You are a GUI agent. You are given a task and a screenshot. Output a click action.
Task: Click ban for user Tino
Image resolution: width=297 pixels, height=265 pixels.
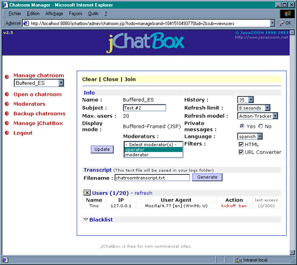tap(242, 206)
